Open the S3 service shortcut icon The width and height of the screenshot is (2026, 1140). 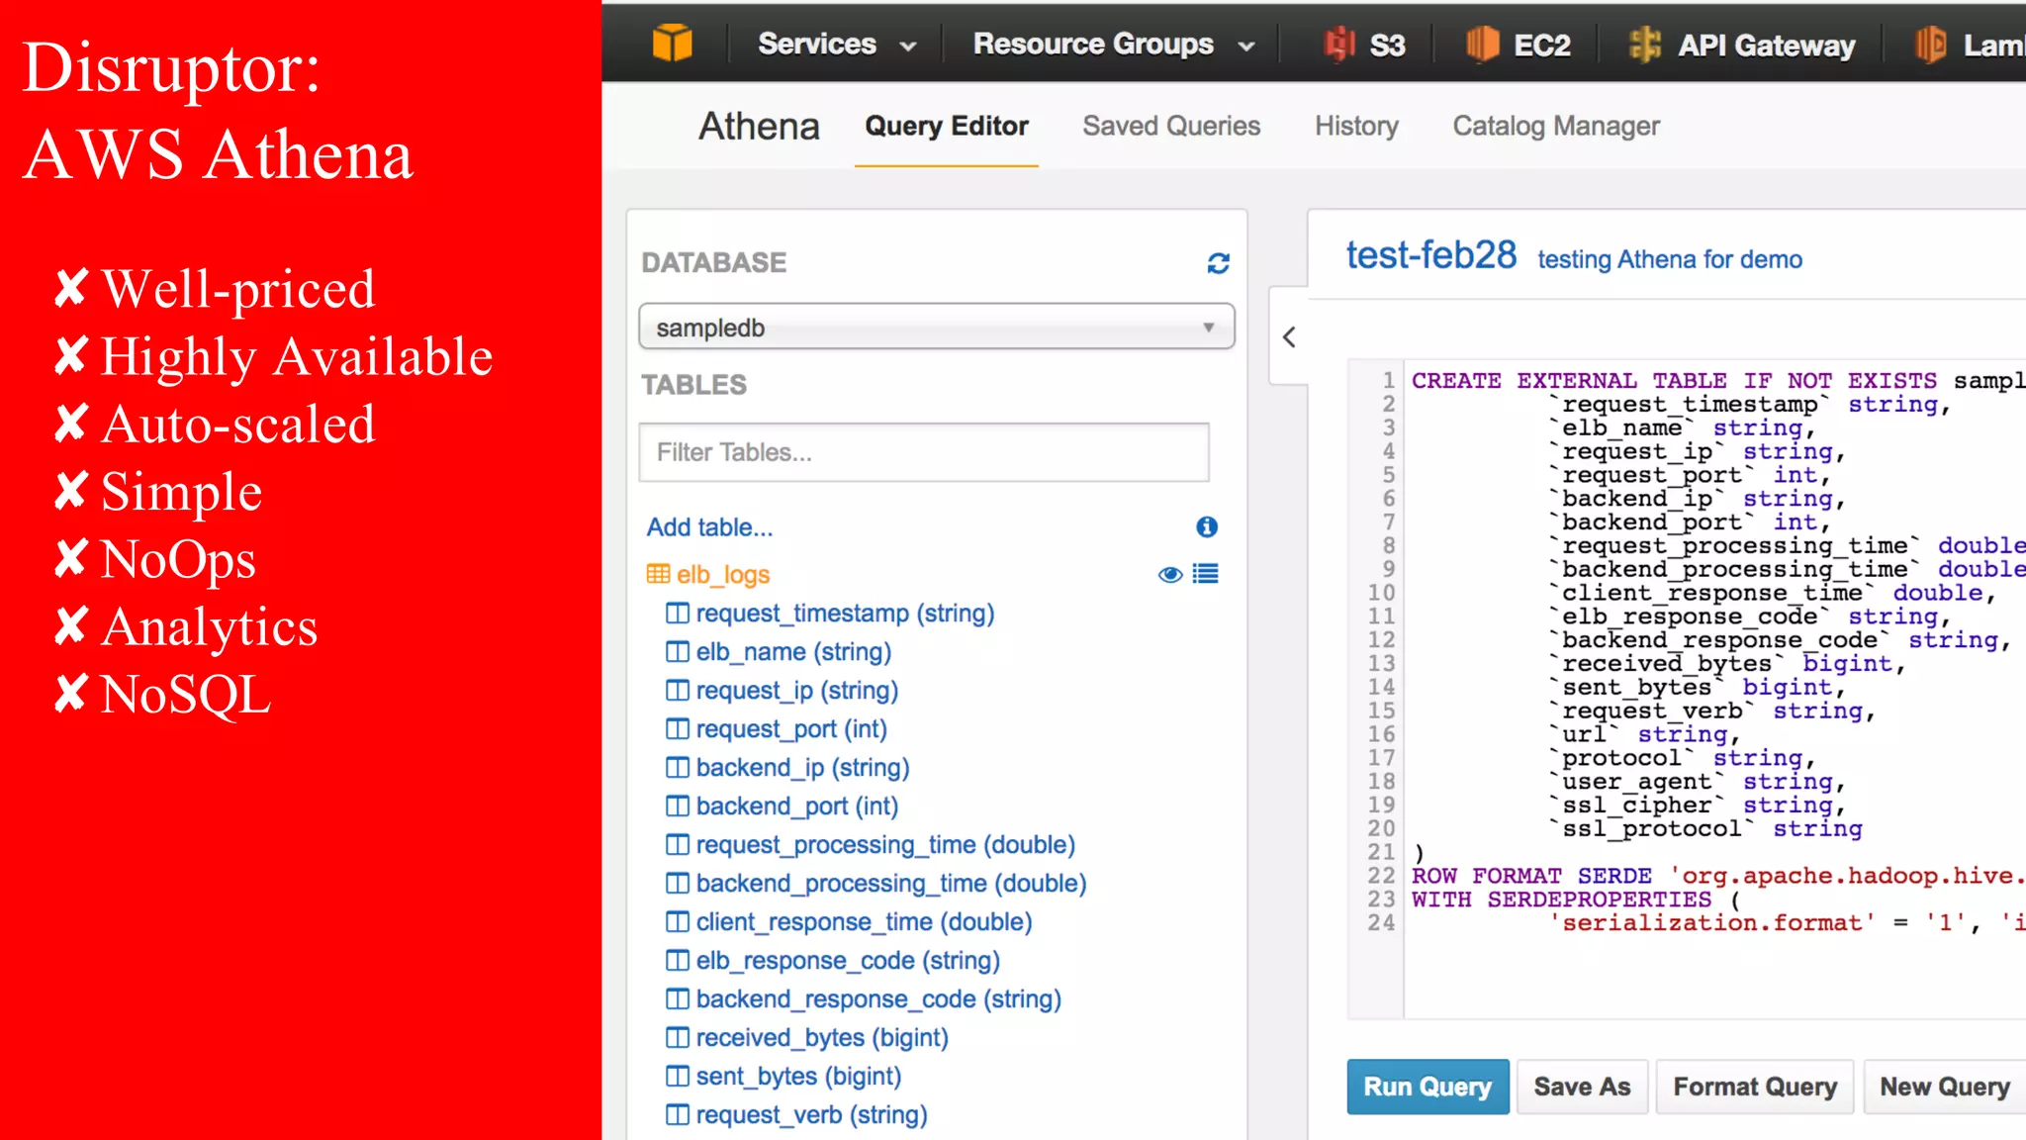pyautogui.click(x=1339, y=45)
